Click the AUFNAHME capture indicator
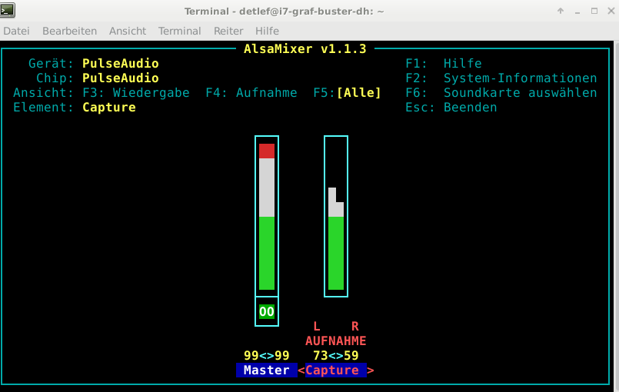The height and width of the screenshot is (392, 619). coord(336,341)
